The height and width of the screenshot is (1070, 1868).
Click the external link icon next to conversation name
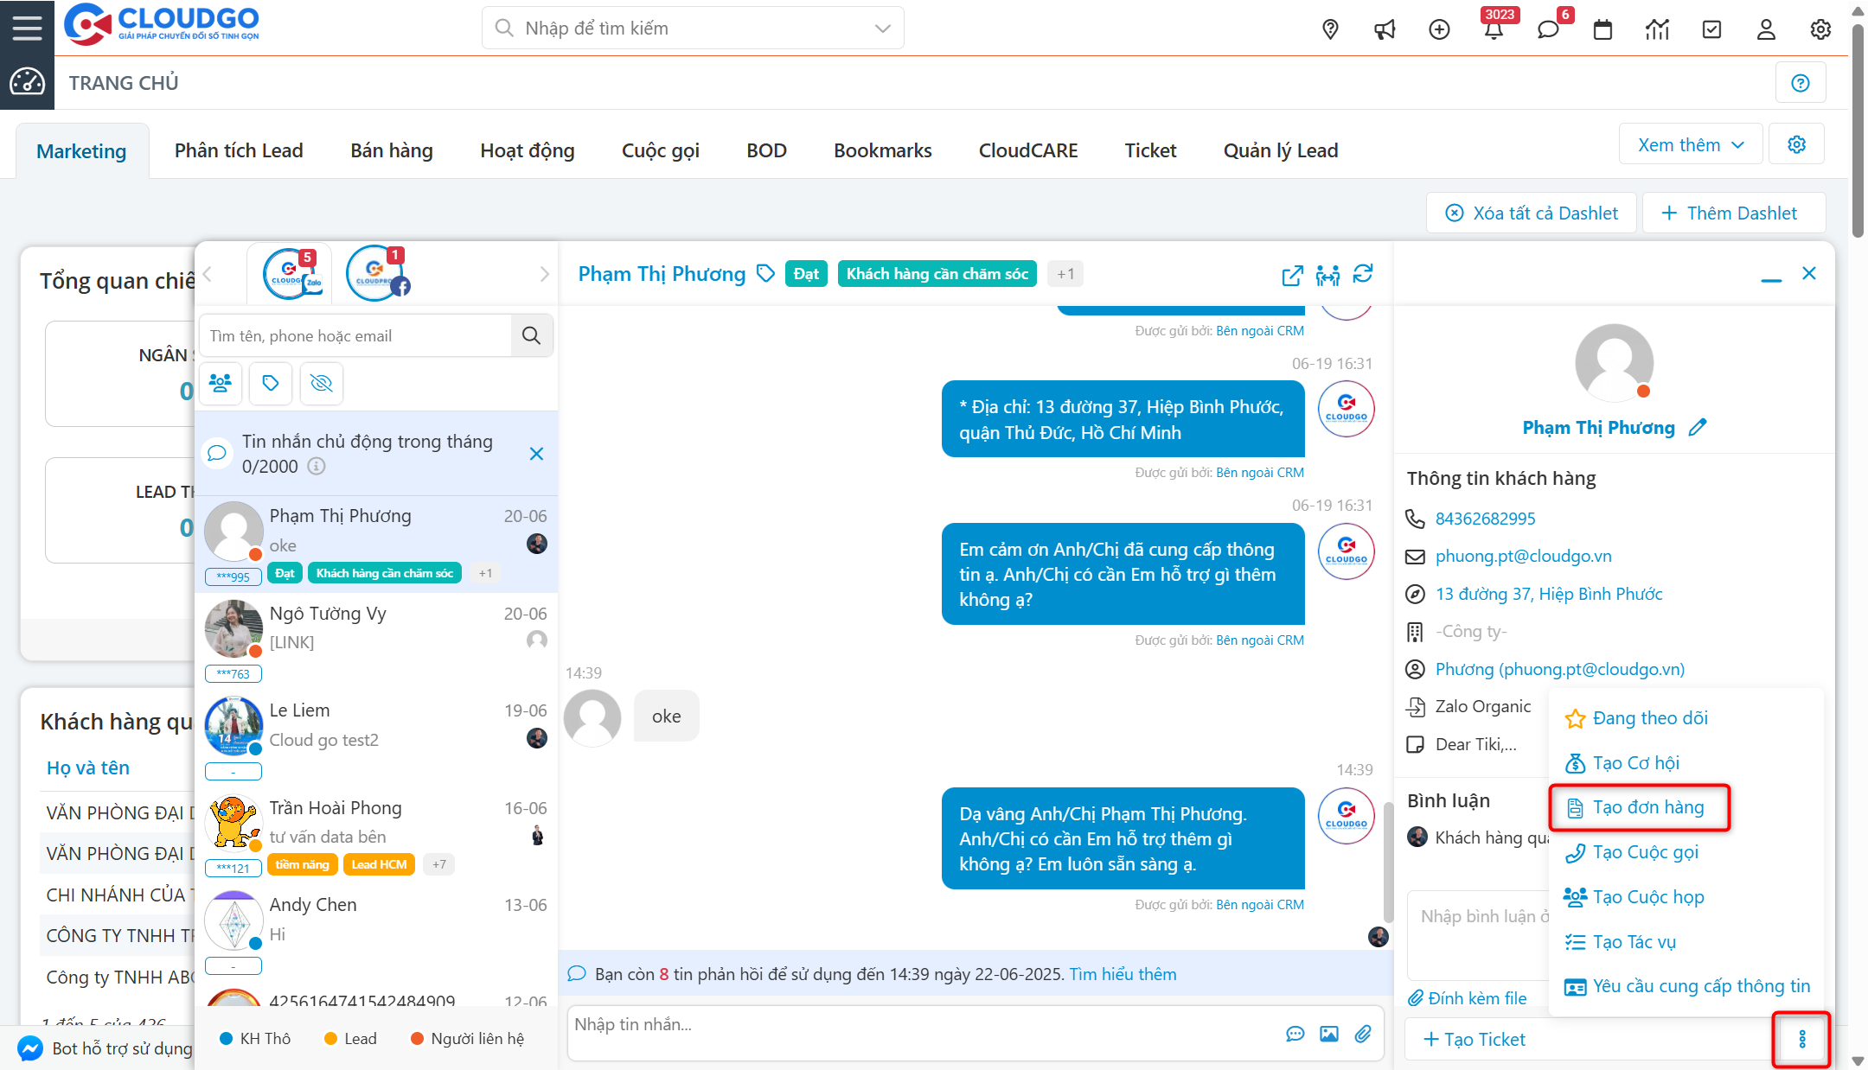pyautogui.click(x=1291, y=276)
